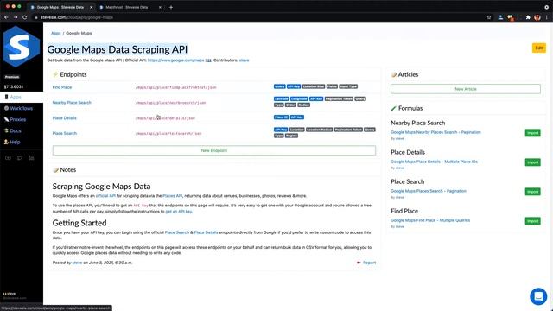Open the Places API link in notes
Screen dimensions: 553x311
coord(173,196)
